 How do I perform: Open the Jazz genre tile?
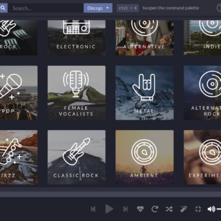tap(18, 157)
